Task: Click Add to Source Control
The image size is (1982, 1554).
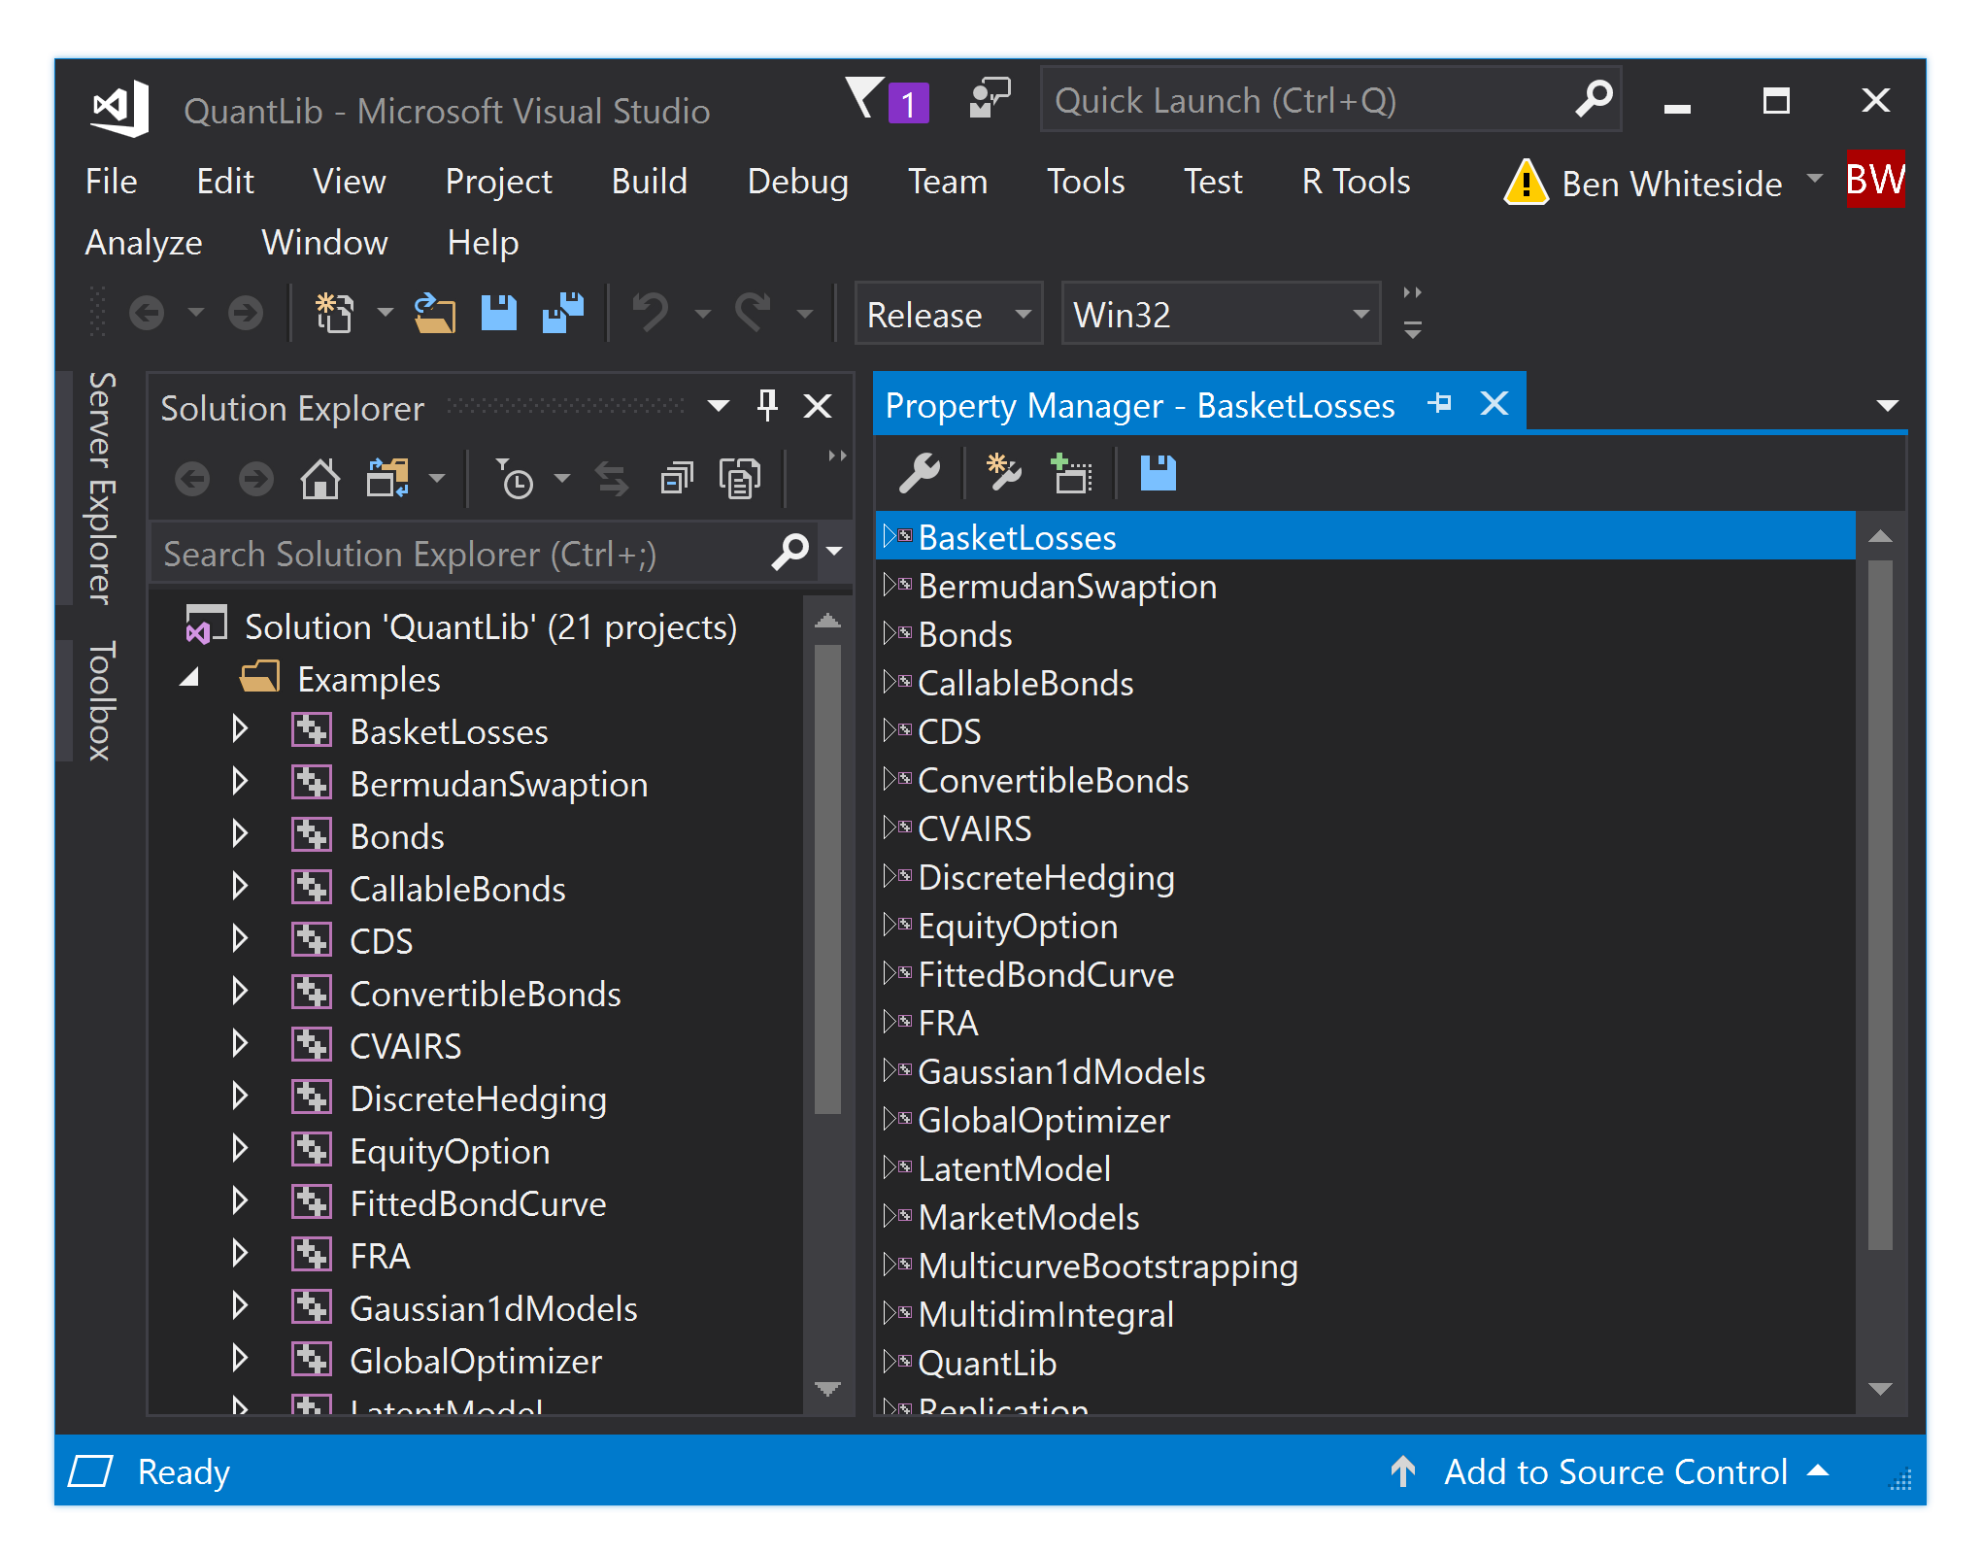Action: [x=1614, y=1471]
